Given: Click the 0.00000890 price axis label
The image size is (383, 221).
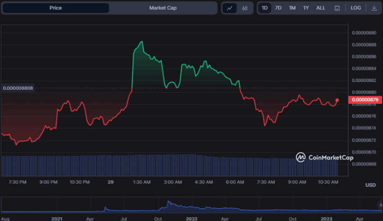Looking at the screenshot, I should point(364,33).
